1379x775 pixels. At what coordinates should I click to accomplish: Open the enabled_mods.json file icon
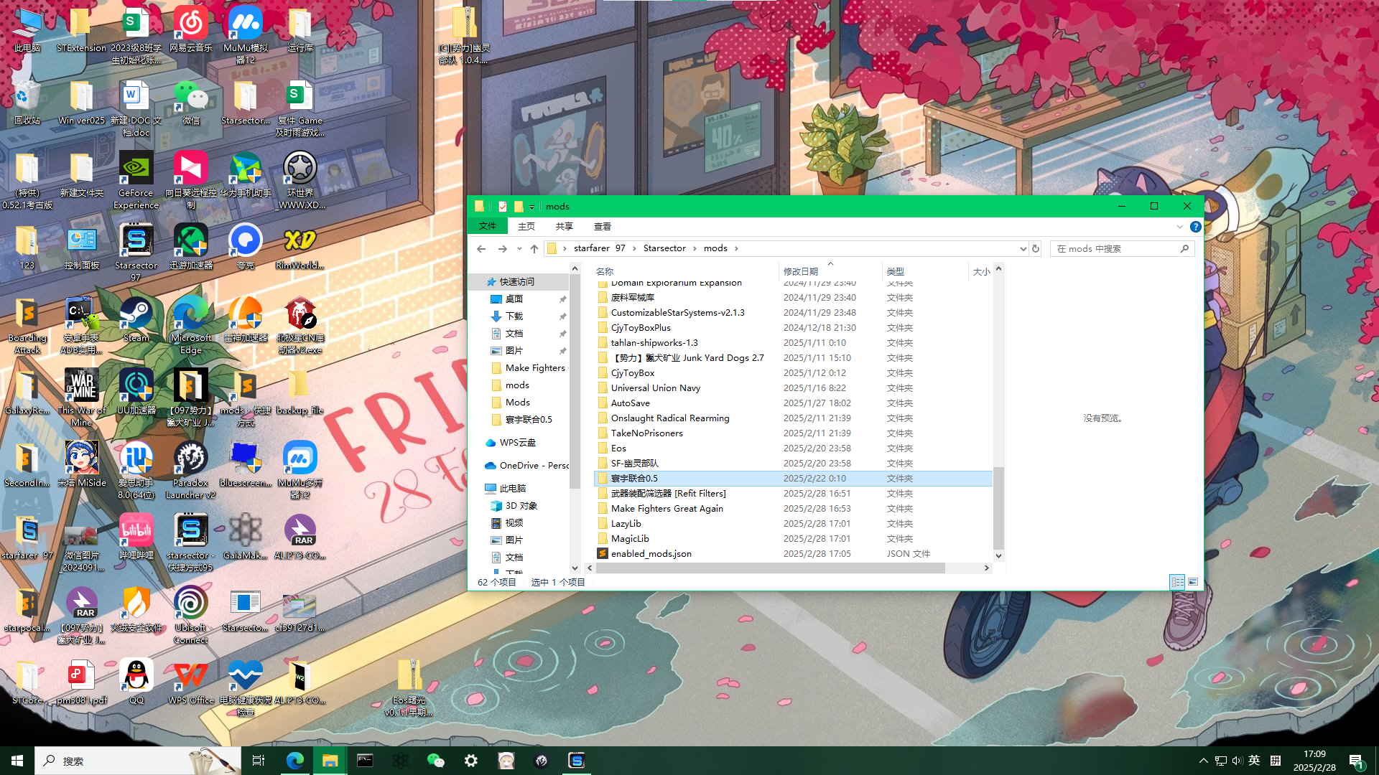603,554
